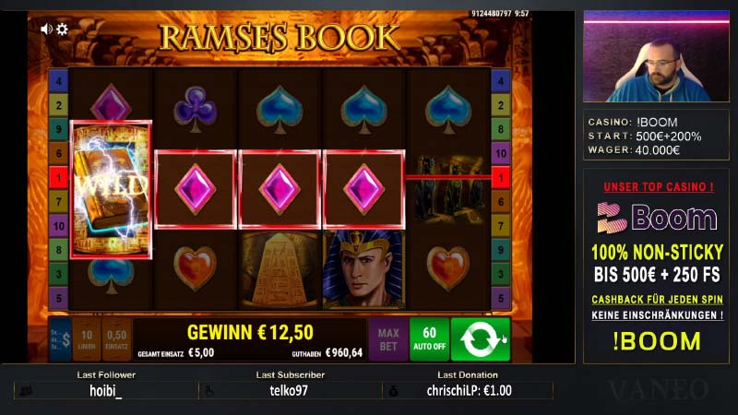This screenshot has width=738, height=415.
Task: Open the Boom casino logo banner
Action: [657, 218]
